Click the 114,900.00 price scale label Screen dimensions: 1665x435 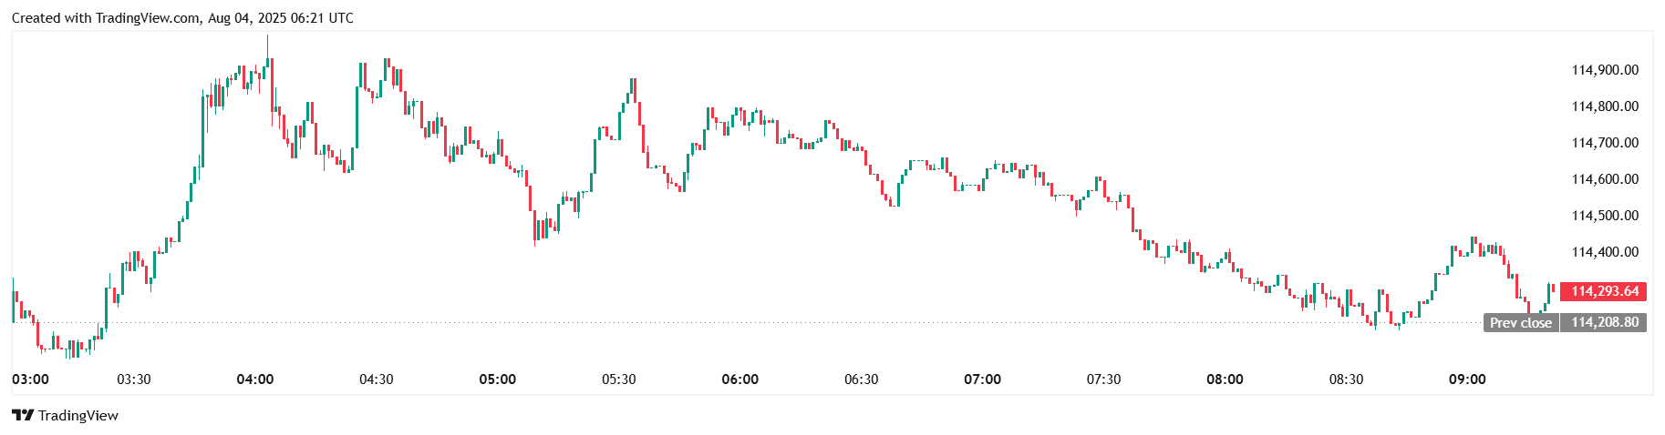pyautogui.click(x=1605, y=70)
